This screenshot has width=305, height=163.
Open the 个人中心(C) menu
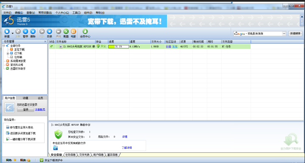point(62,13)
